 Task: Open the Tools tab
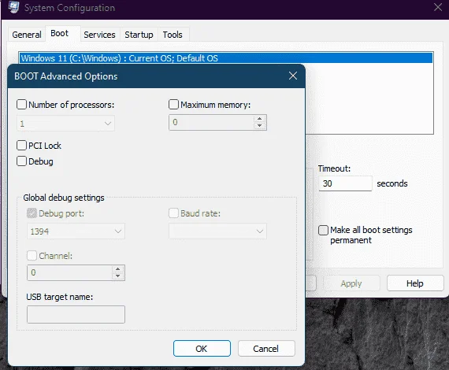[173, 35]
